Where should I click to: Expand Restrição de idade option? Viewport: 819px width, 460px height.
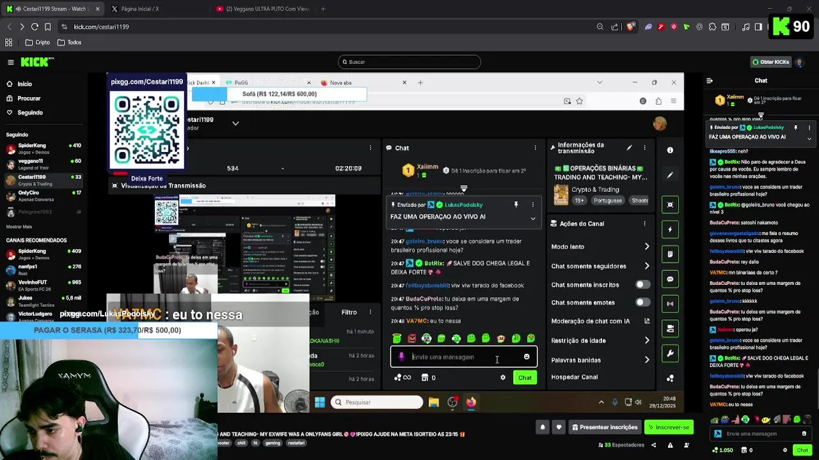click(x=647, y=341)
